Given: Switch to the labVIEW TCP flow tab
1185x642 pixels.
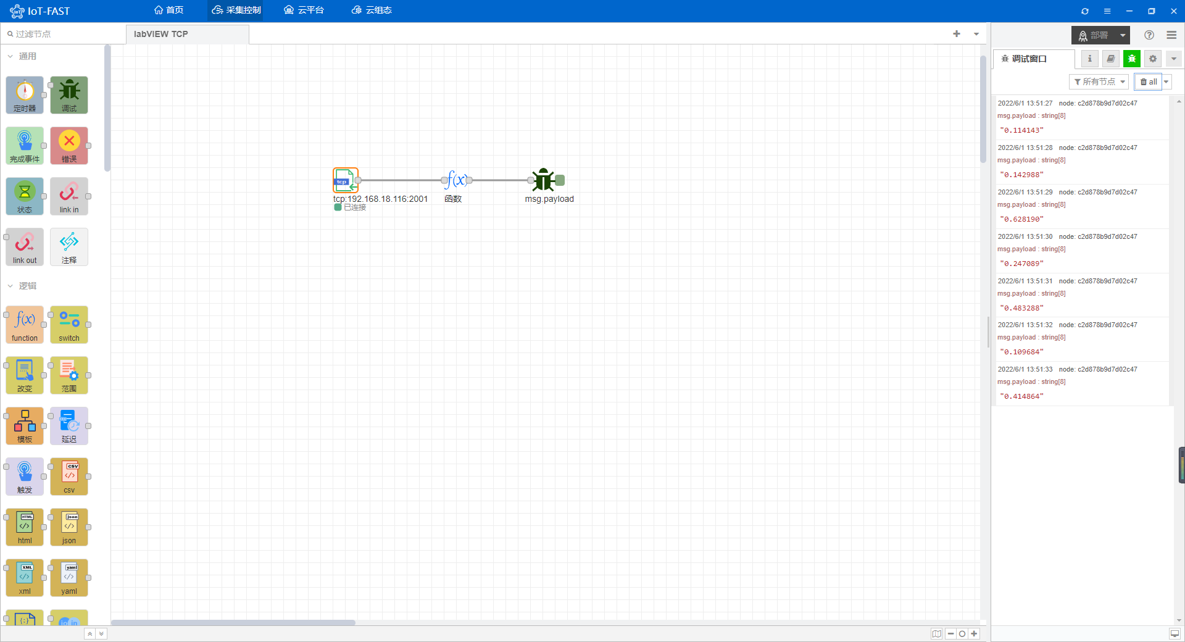Looking at the screenshot, I should [x=188, y=34].
